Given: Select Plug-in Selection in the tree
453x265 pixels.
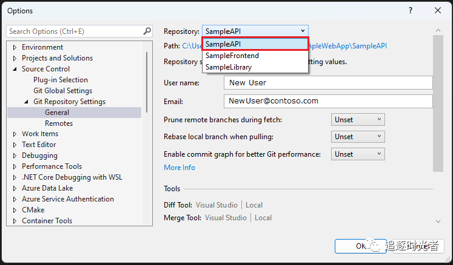Looking at the screenshot, I should click(61, 80).
